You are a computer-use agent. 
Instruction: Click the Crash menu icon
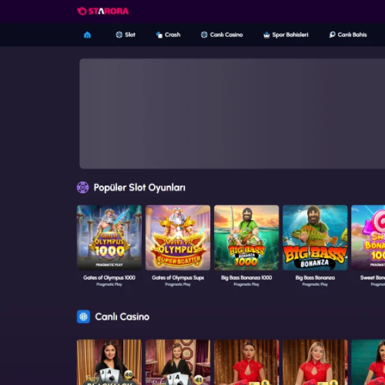pyautogui.click(x=159, y=35)
